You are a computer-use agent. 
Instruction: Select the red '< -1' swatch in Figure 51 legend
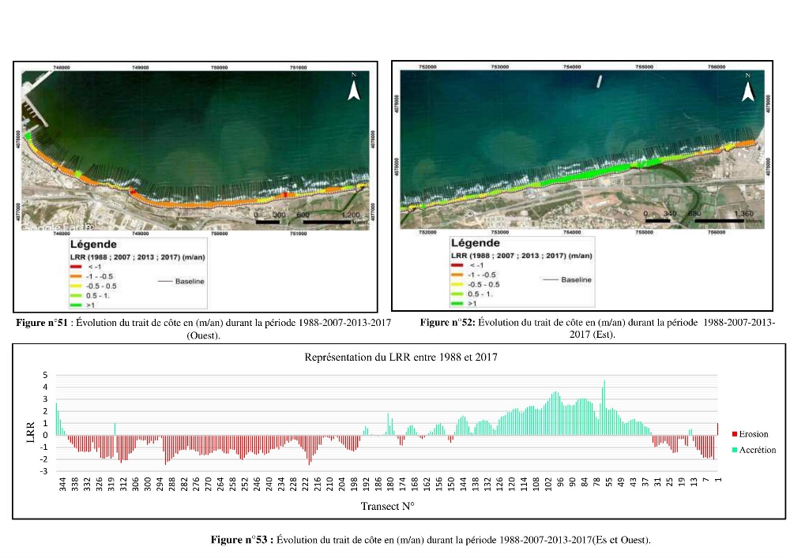(76, 267)
